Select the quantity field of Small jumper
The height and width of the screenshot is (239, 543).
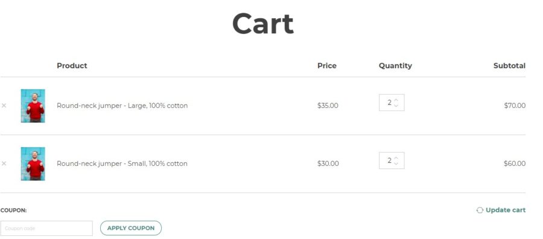392,161
